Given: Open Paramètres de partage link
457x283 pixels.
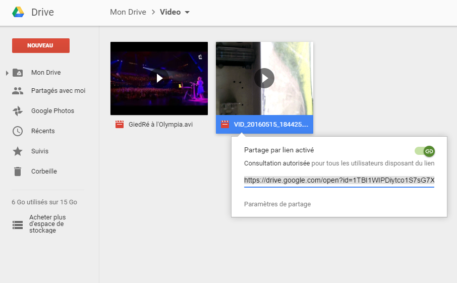Looking at the screenshot, I should (x=277, y=204).
